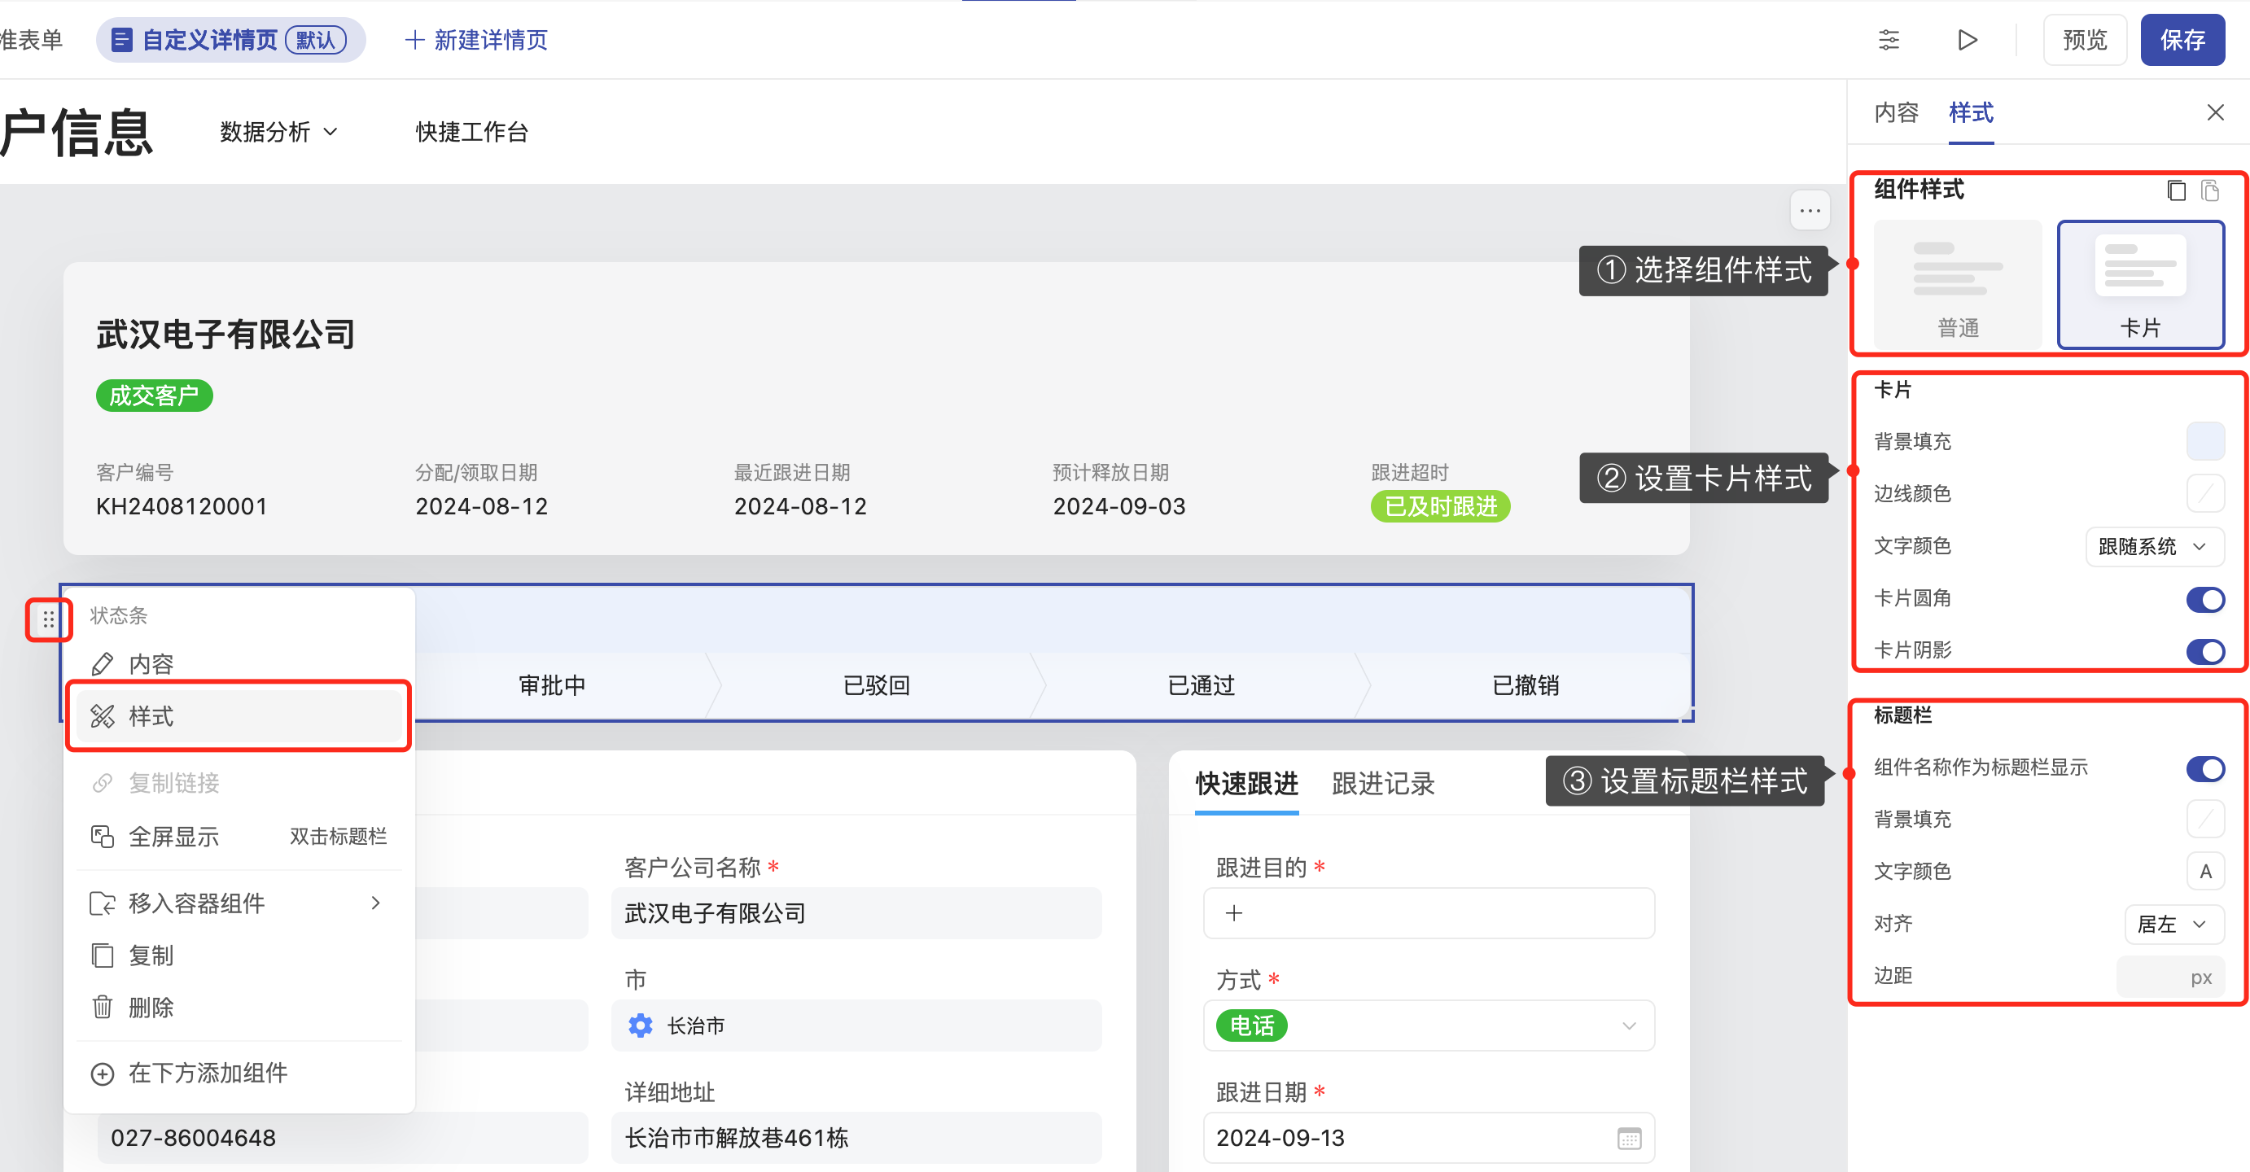Viewport: 2250px width, 1172px height.
Task: Click the 成交客户 green tag
Action: tap(154, 396)
